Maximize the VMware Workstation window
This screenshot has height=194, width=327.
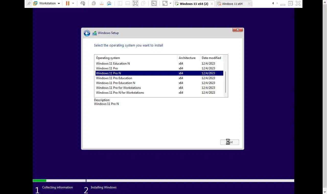290,4
